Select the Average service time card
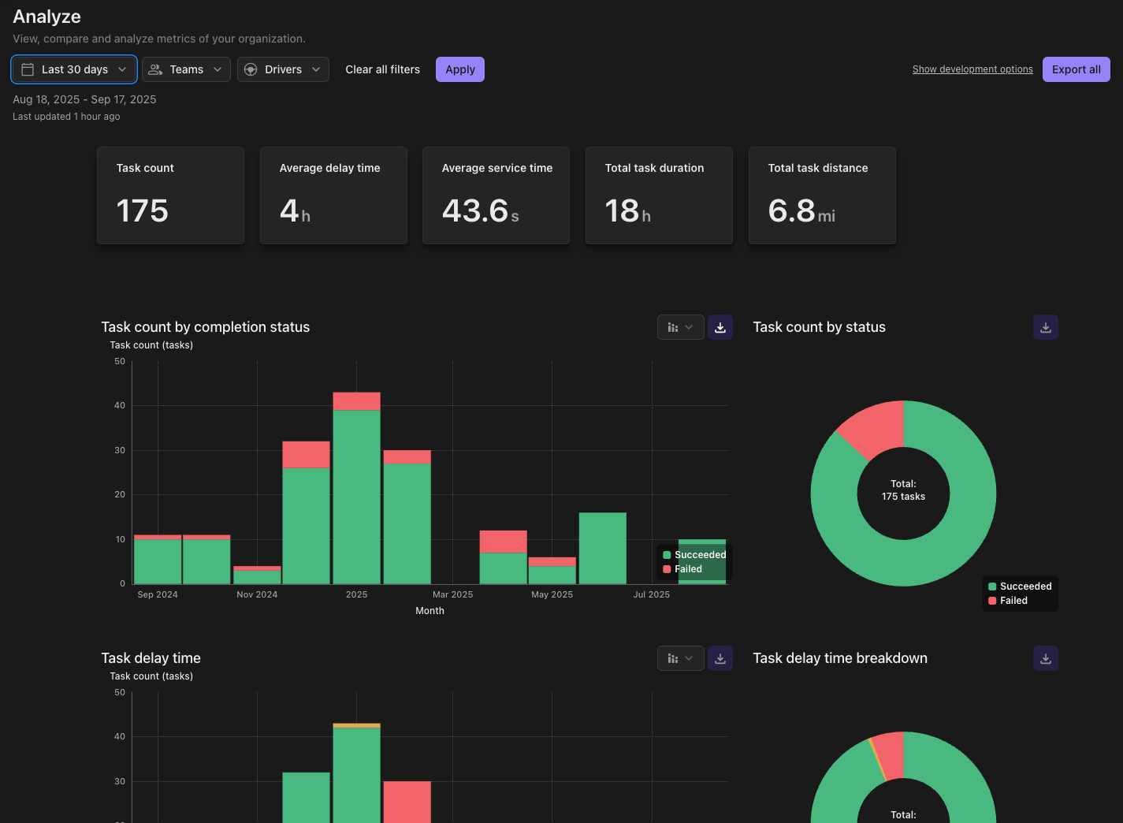This screenshot has height=823, width=1123. click(496, 196)
